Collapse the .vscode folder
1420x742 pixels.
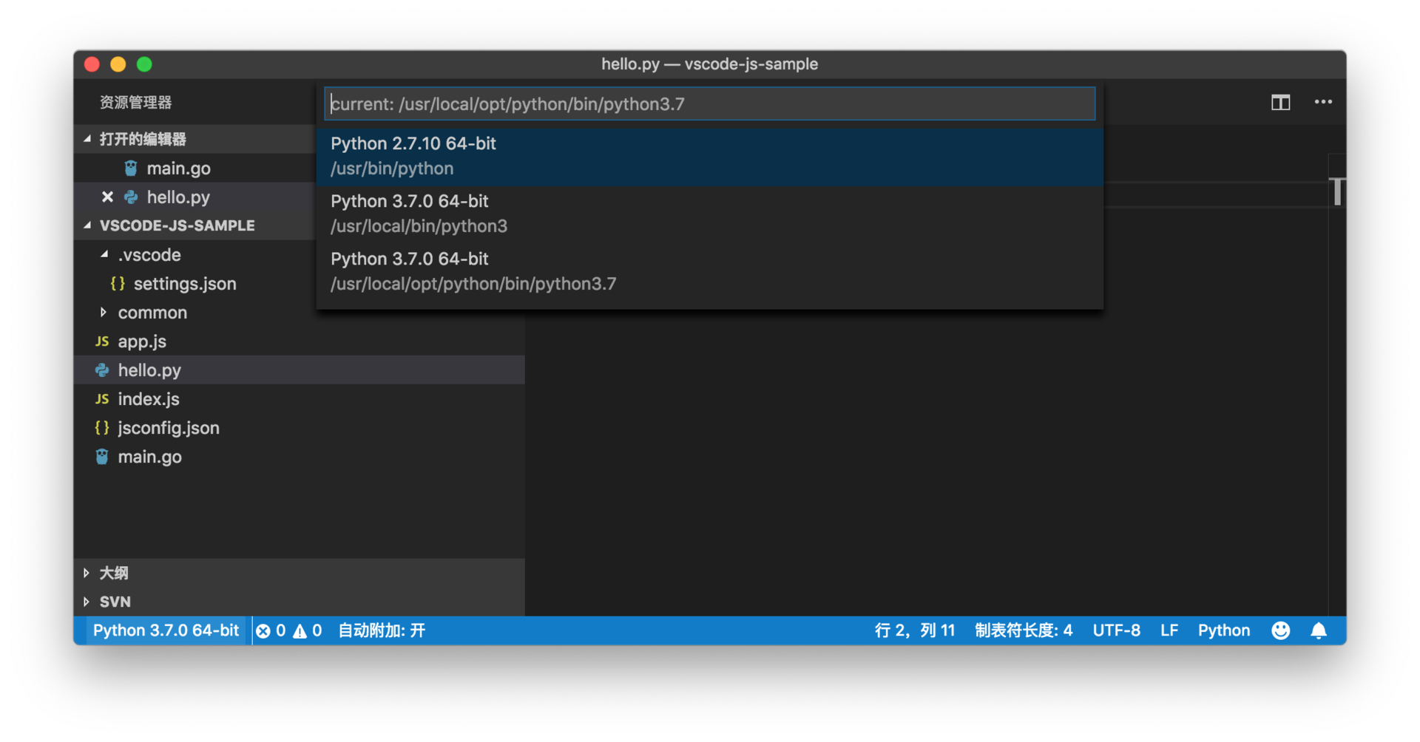(x=104, y=255)
